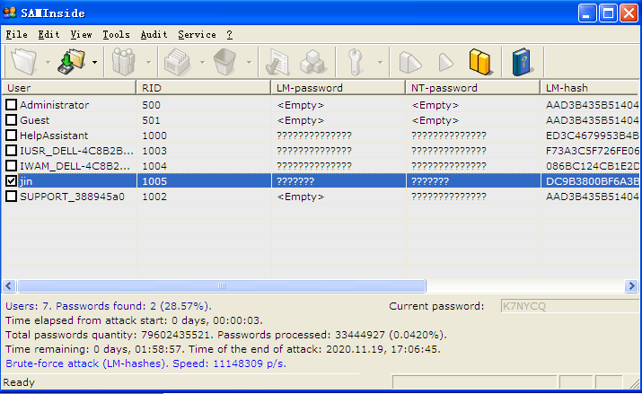Click the Current password field
The image size is (642, 394).
click(x=569, y=306)
